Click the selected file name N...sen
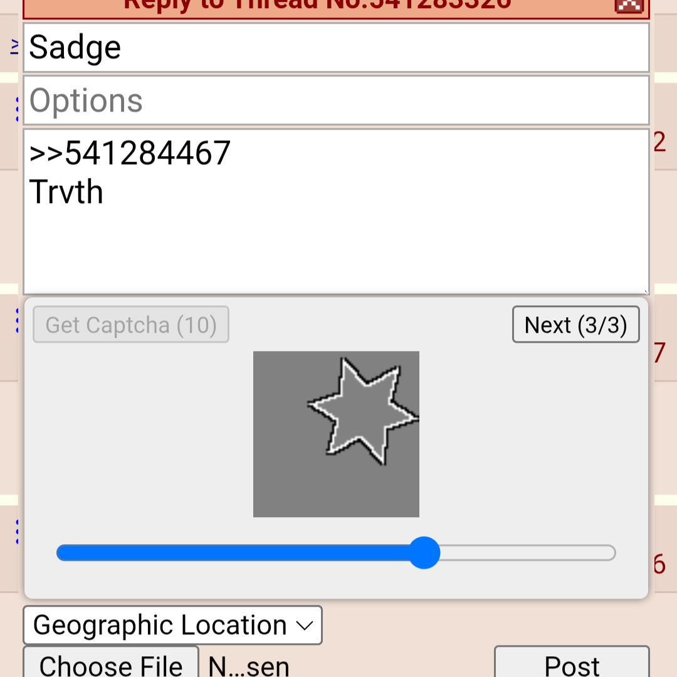677x677 pixels. [249, 666]
